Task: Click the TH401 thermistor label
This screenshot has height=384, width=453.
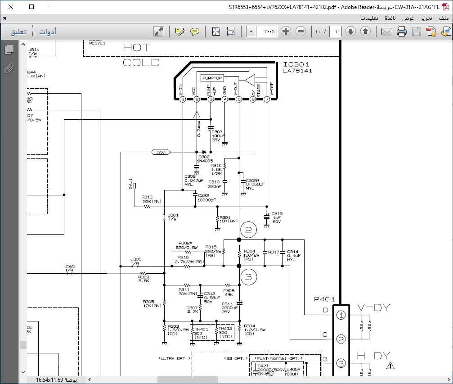Action: tap(201, 333)
